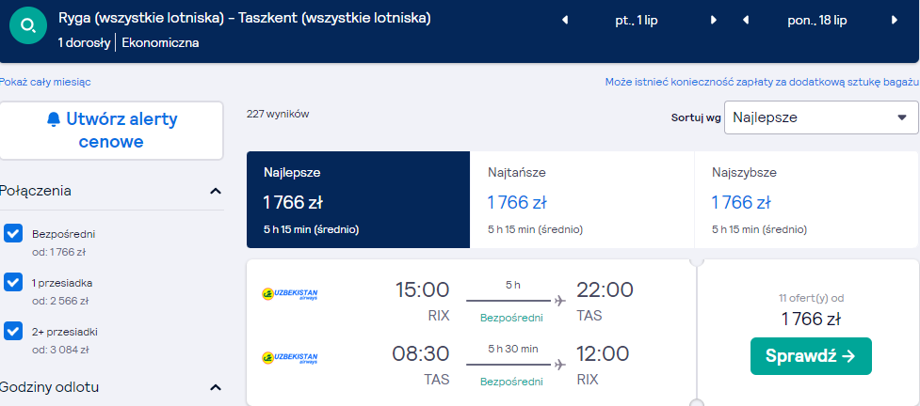Switch to the Najtańsze tab

tap(581, 200)
